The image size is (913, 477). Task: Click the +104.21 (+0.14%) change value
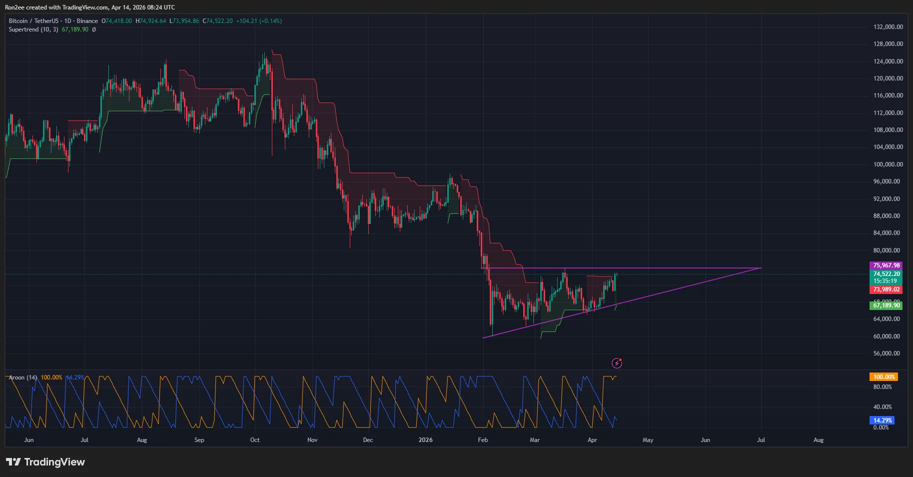coord(260,21)
